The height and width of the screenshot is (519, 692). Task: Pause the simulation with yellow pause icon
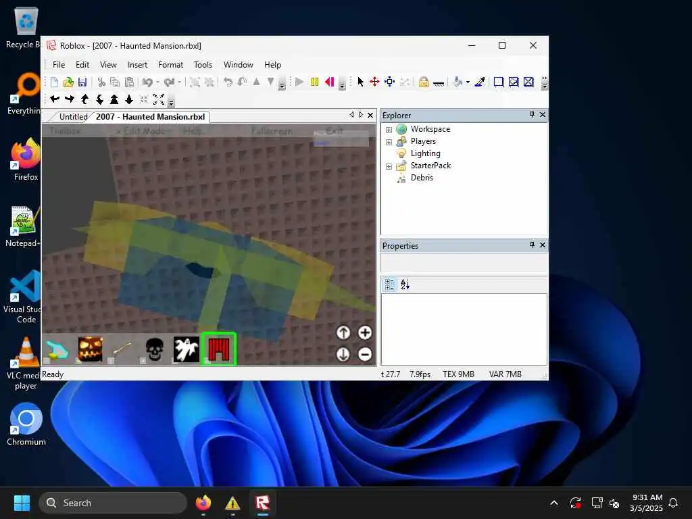pos(315,82)
